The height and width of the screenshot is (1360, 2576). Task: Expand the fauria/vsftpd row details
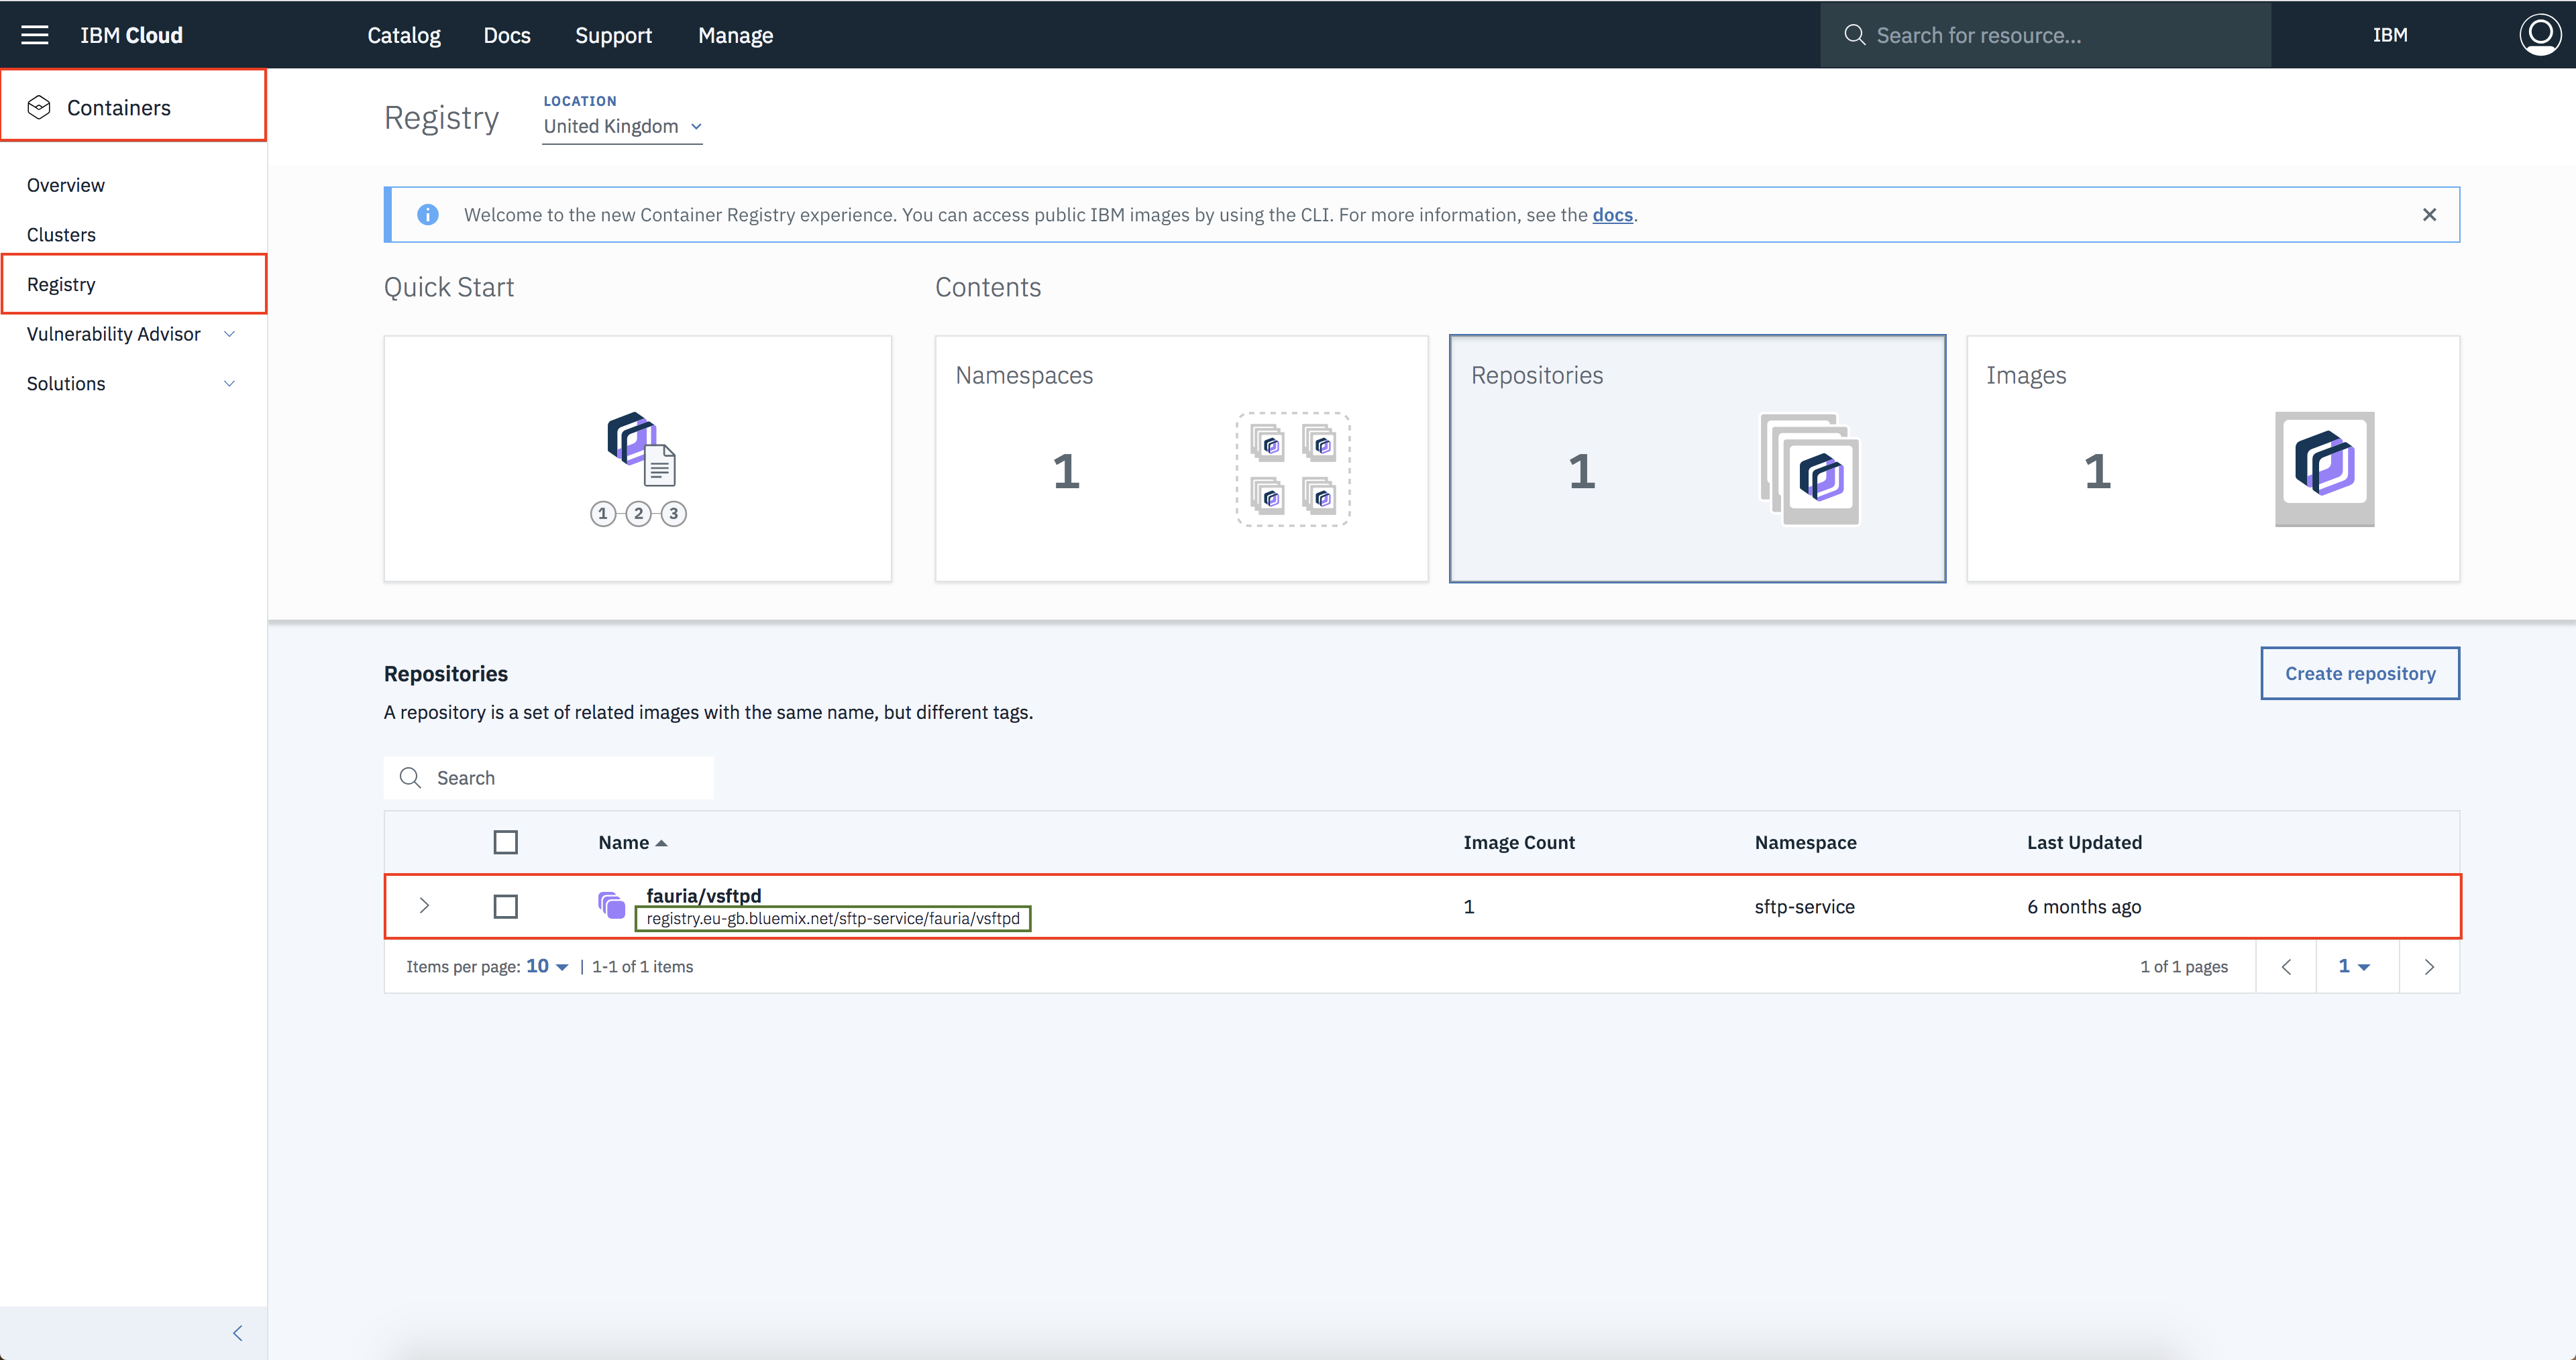(424, 906)
